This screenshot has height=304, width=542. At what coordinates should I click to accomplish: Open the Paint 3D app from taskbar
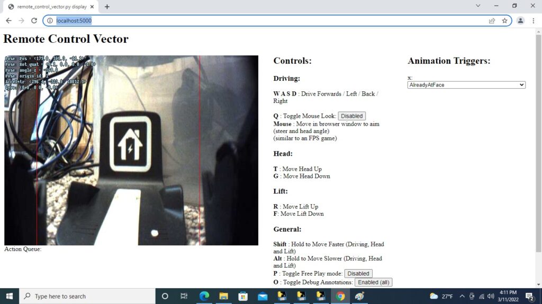(x=360, y=296)
